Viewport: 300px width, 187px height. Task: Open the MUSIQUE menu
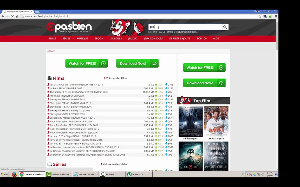coord(82,39)
